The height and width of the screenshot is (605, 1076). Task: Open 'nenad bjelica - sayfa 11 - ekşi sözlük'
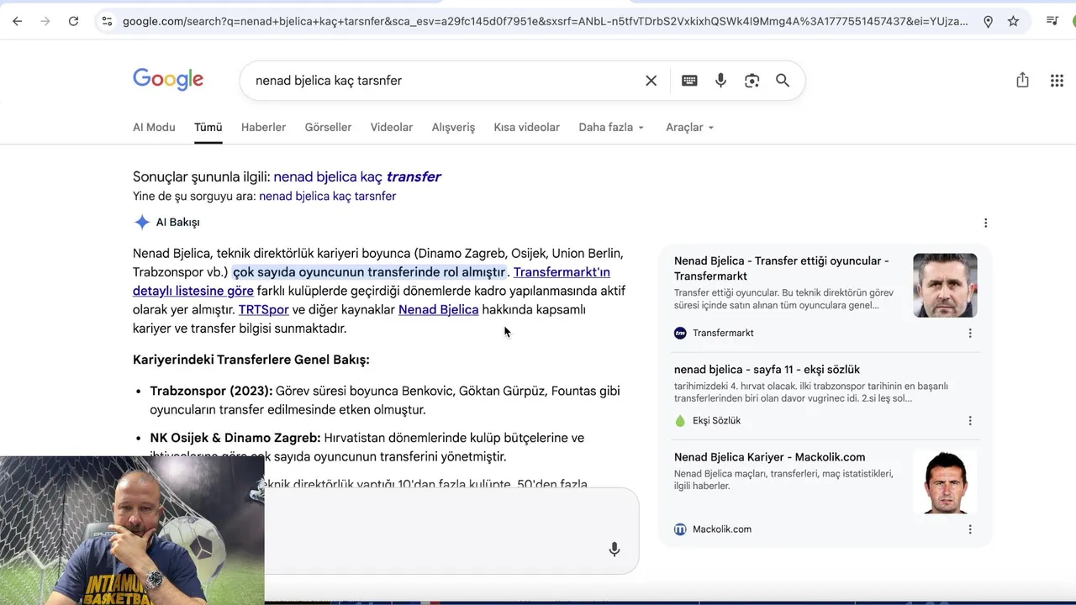[767, 370]
